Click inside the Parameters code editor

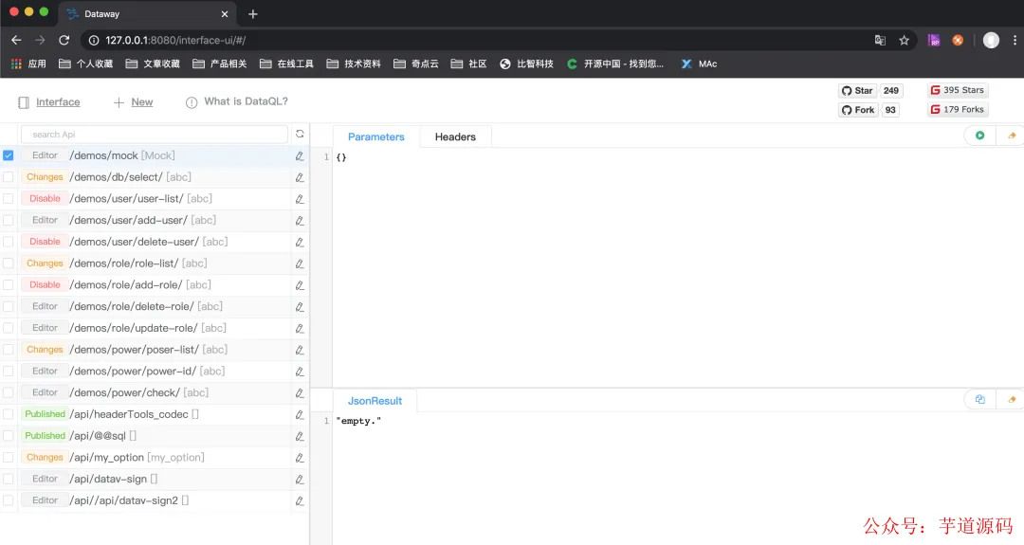tap(677, 267)
